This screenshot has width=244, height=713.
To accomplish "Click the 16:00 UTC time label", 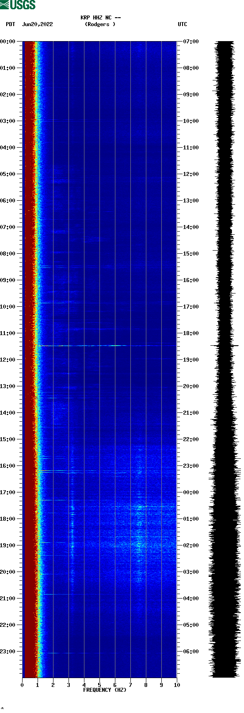I will coord(191,280).
